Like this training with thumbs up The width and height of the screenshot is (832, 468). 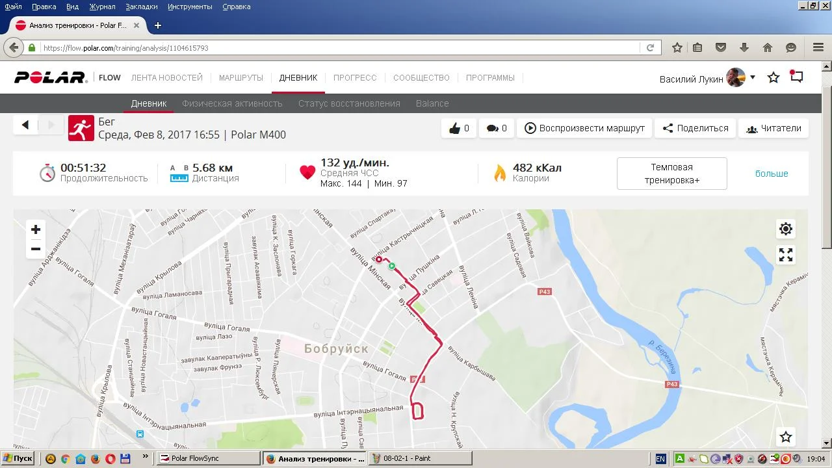pos(459,128)
